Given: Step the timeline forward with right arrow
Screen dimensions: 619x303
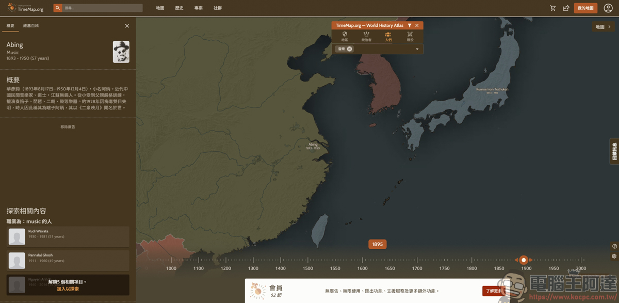Looking at the screenshot, I should (x=531, y=260).
